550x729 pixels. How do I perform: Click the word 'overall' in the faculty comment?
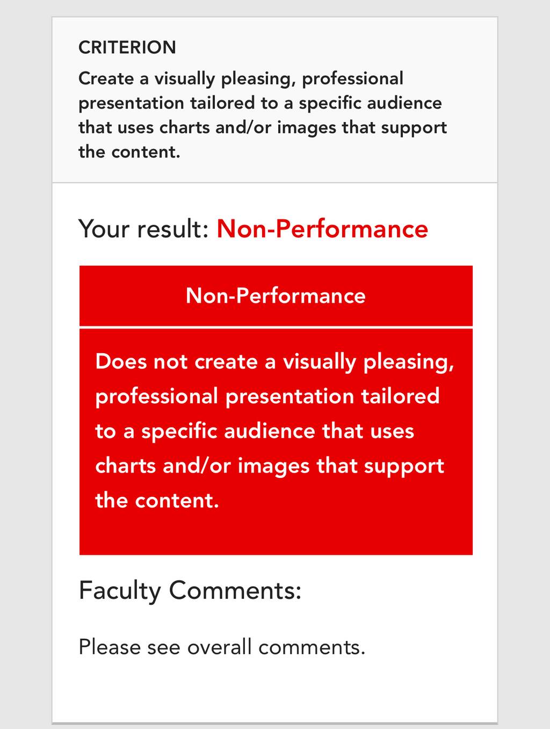click(219, 647)
